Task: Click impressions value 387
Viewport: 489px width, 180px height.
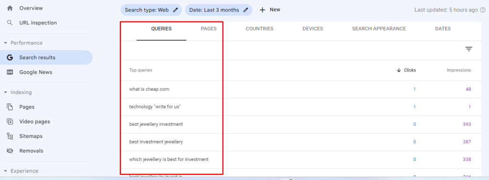Action: (x=467, y=142)
